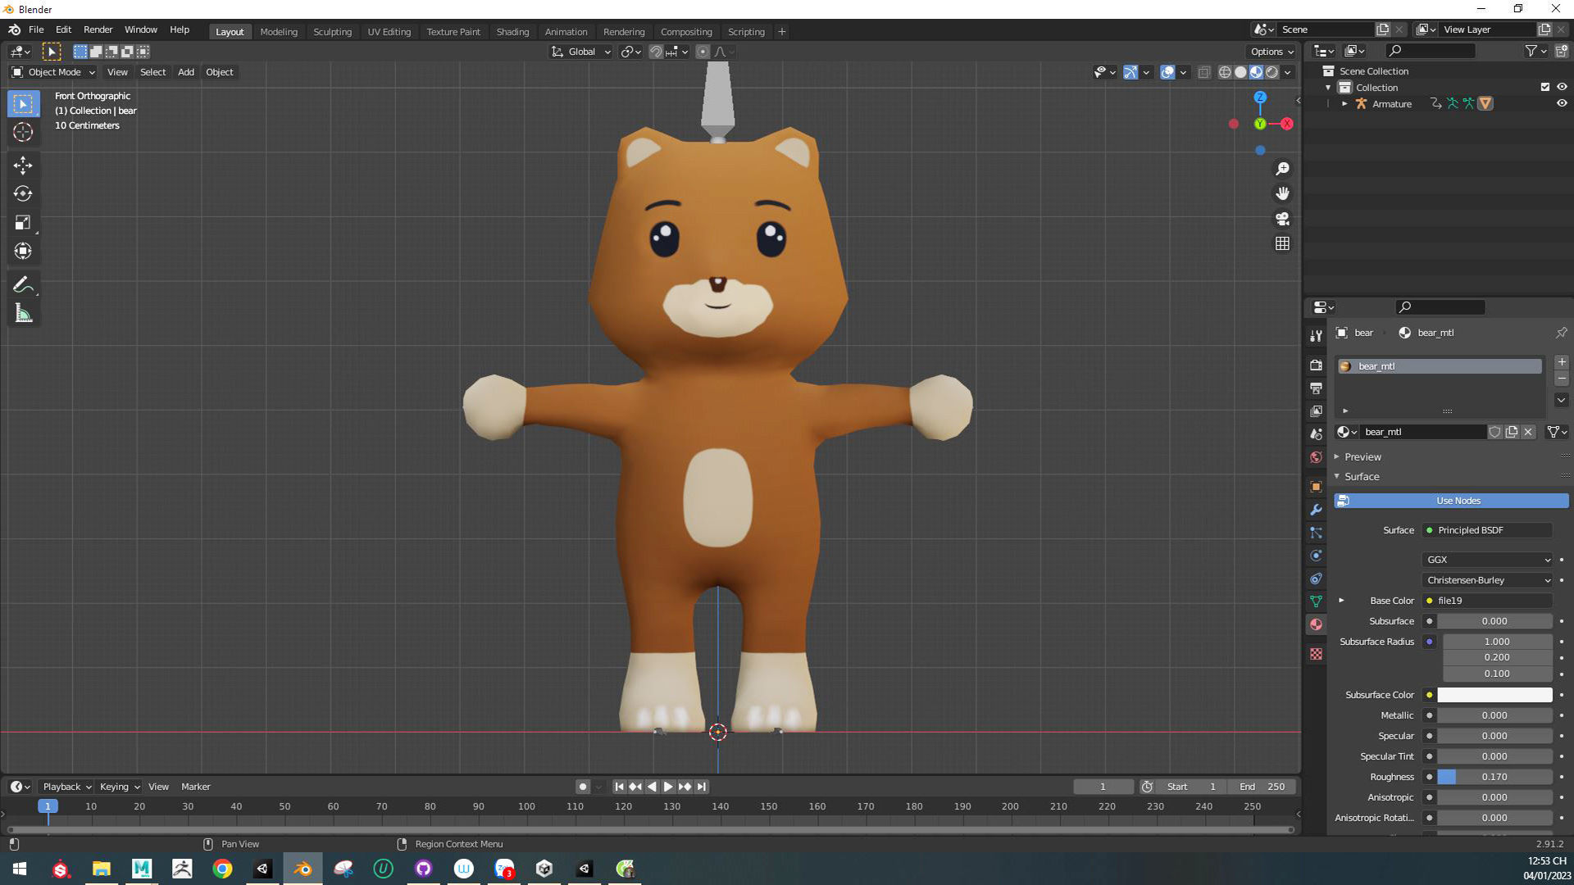
Task: Select the Annotate tool
Action: [x=23, y=285]
